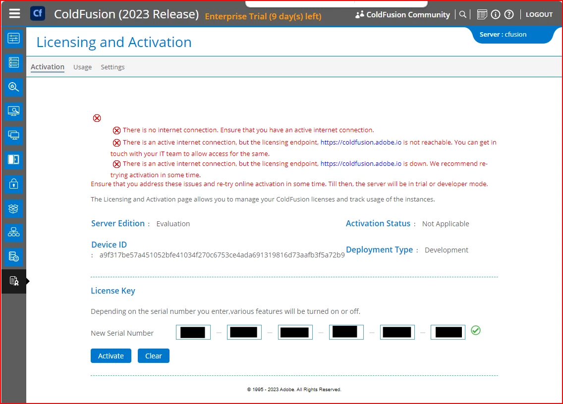Image resolution: width=563 pixels, height=404 pixels.
Task: Click the Clear button
Action: tap(154, 356)
